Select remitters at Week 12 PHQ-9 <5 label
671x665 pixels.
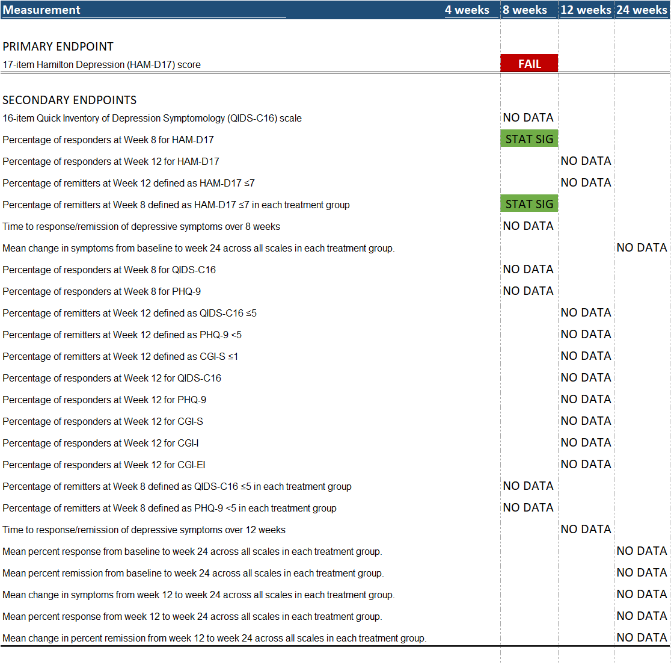click(x=122, y=335)
